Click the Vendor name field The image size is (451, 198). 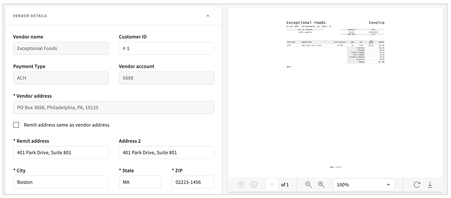[61, 48]
